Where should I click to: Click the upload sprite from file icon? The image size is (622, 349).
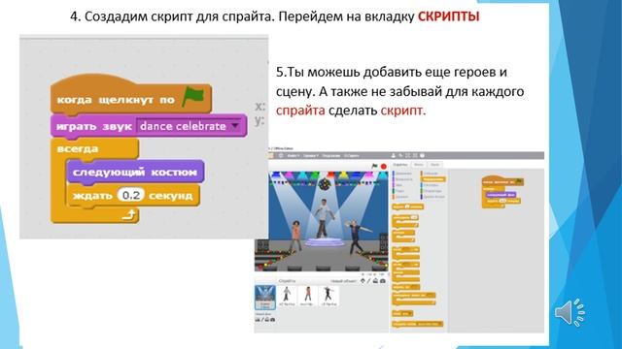(x=376, y=281)
